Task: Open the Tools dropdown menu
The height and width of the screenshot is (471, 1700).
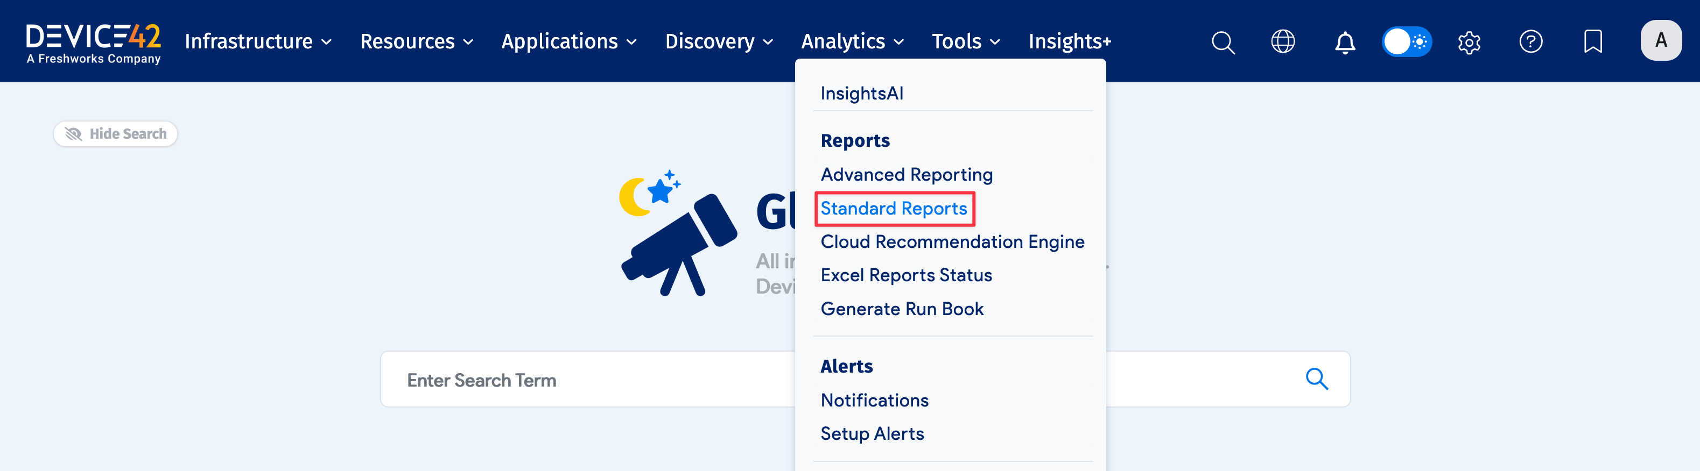Action: (x=966, y=41)
